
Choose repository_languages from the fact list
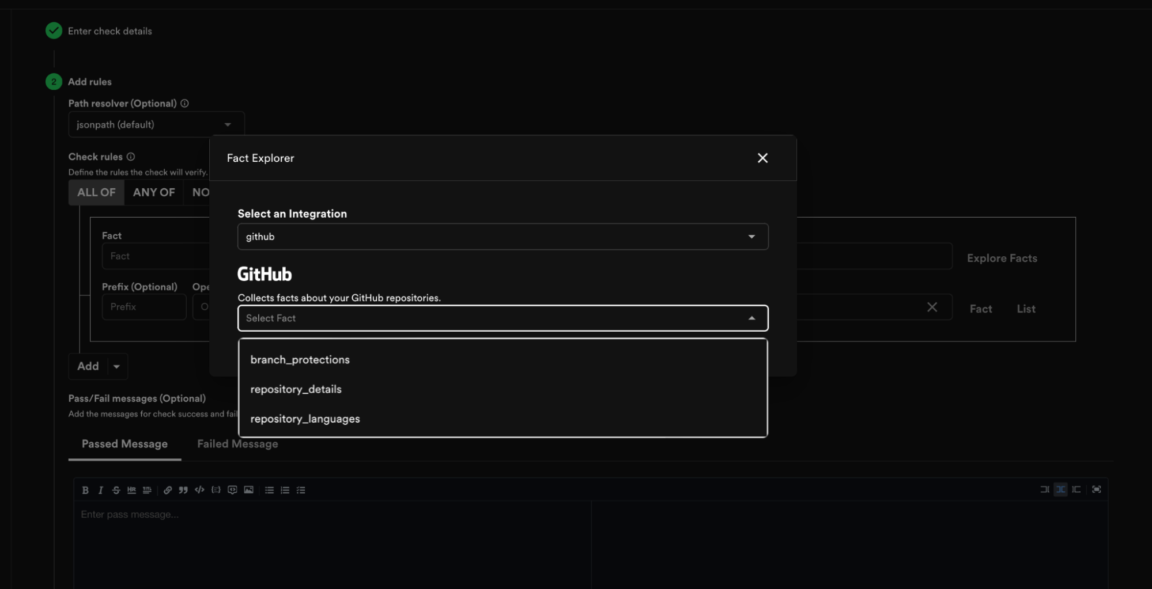[305, 419]
